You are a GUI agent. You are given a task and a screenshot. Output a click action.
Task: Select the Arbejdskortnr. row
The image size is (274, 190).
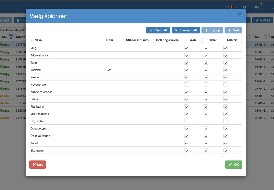pyautogui.click(x=136, y=55)
